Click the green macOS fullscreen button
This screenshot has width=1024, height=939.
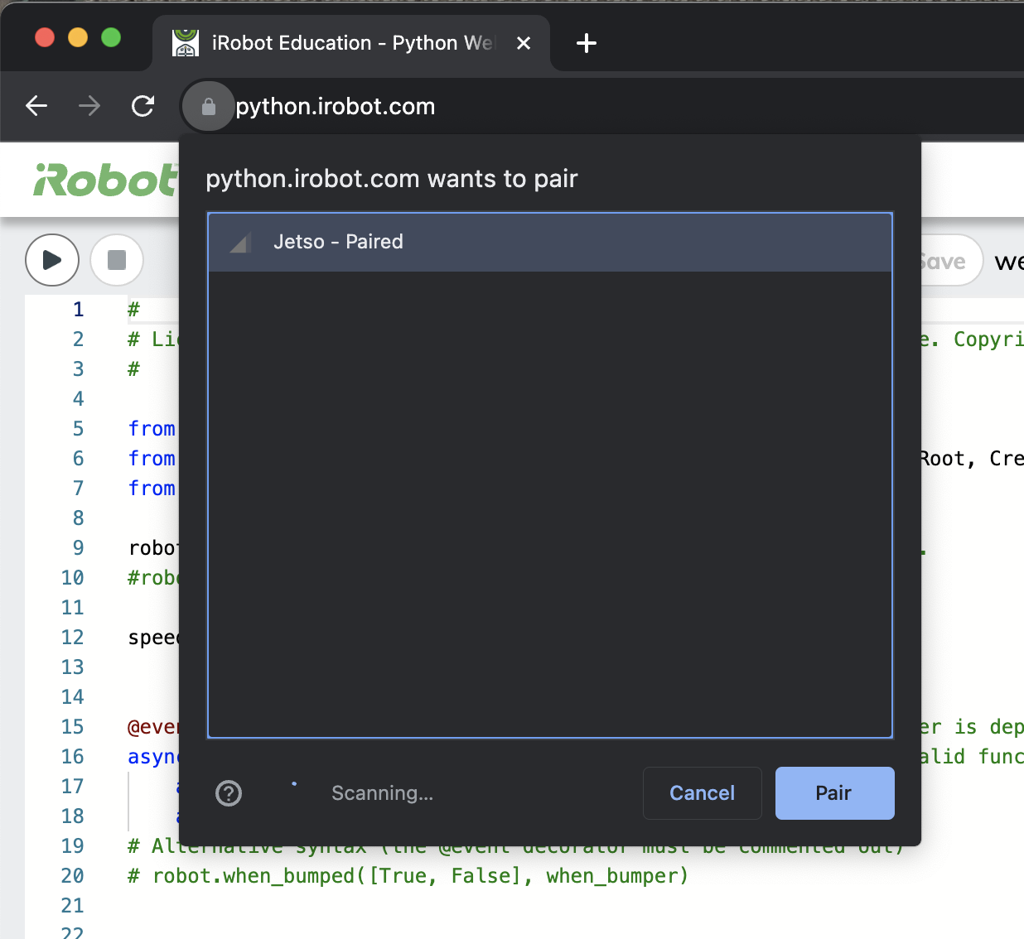(111, 37)
